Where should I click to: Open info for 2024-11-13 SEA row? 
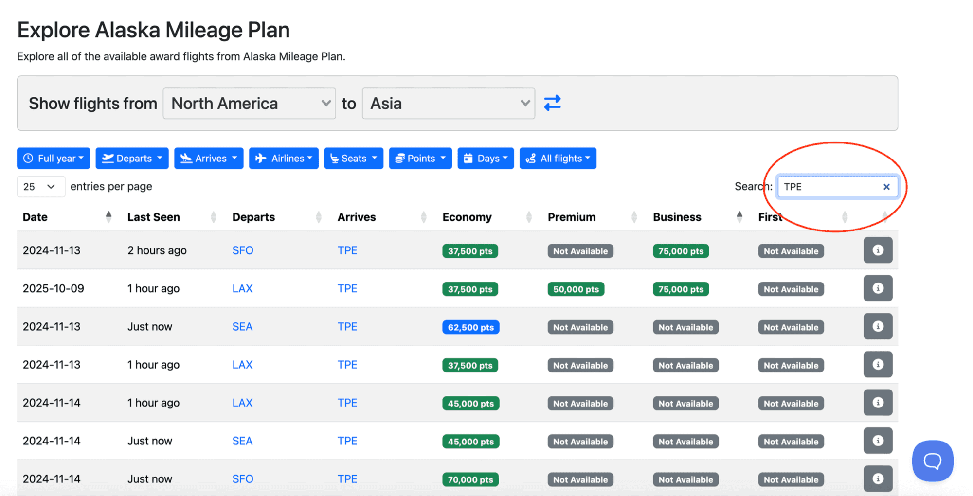point(878,326)
